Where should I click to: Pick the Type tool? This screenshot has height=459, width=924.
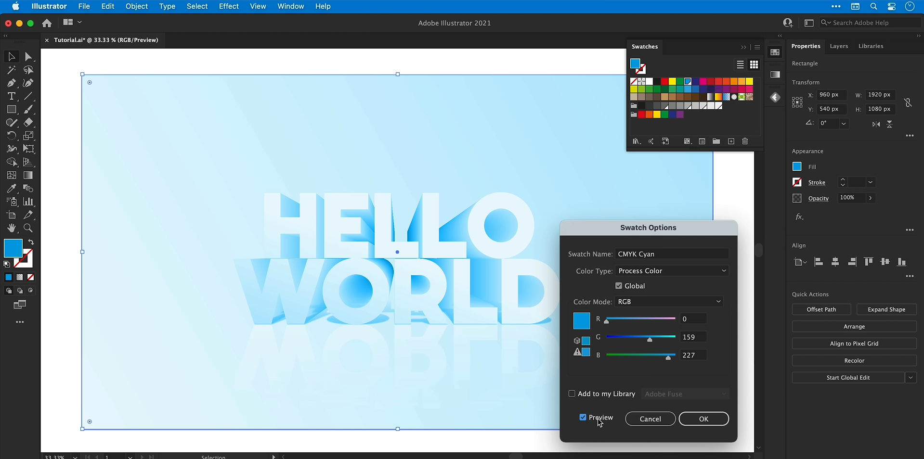click(x=11, y=96)
